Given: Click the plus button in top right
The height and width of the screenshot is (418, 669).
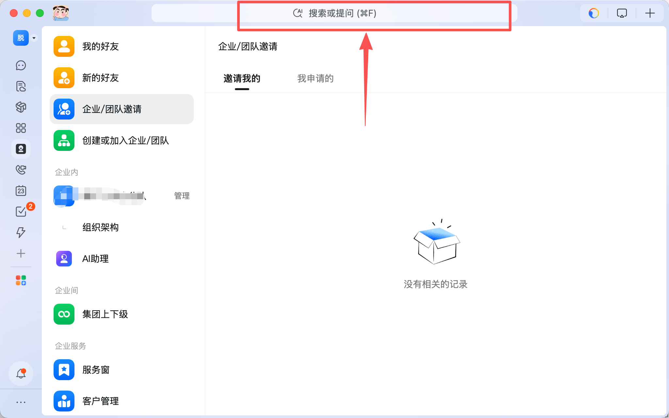Looking at the screenshot, I should pos(650,13).
